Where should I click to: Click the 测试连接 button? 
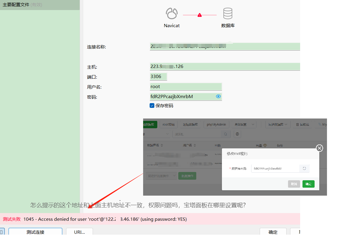coord(35,232)
